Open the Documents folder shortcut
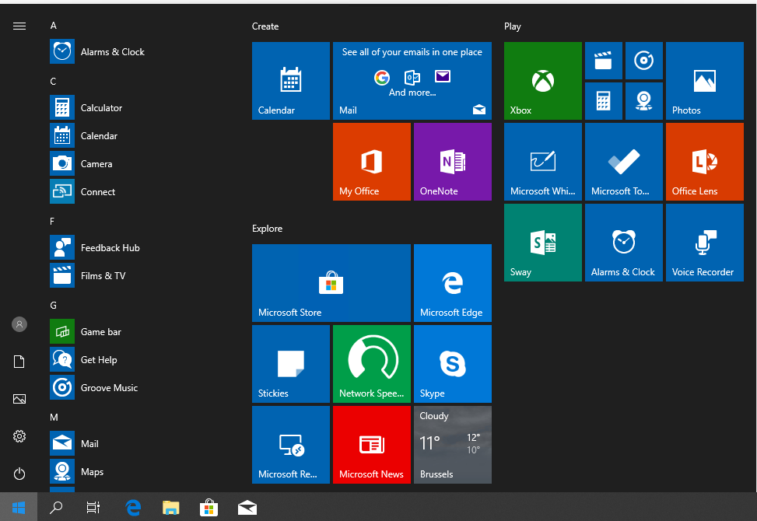The width and height of the screenshot is (757, 521). pyautogui.click(x=19, y=362)
